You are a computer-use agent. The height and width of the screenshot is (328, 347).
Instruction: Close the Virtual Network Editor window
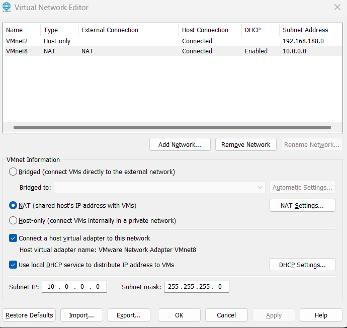[x=337, y=7]
